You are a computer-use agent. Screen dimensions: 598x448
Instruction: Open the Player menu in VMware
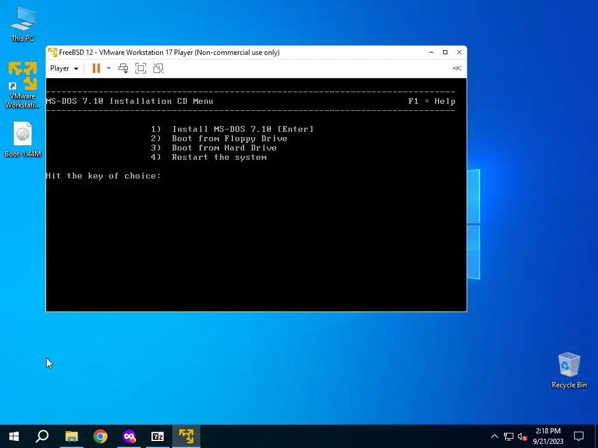click(64, 68)
